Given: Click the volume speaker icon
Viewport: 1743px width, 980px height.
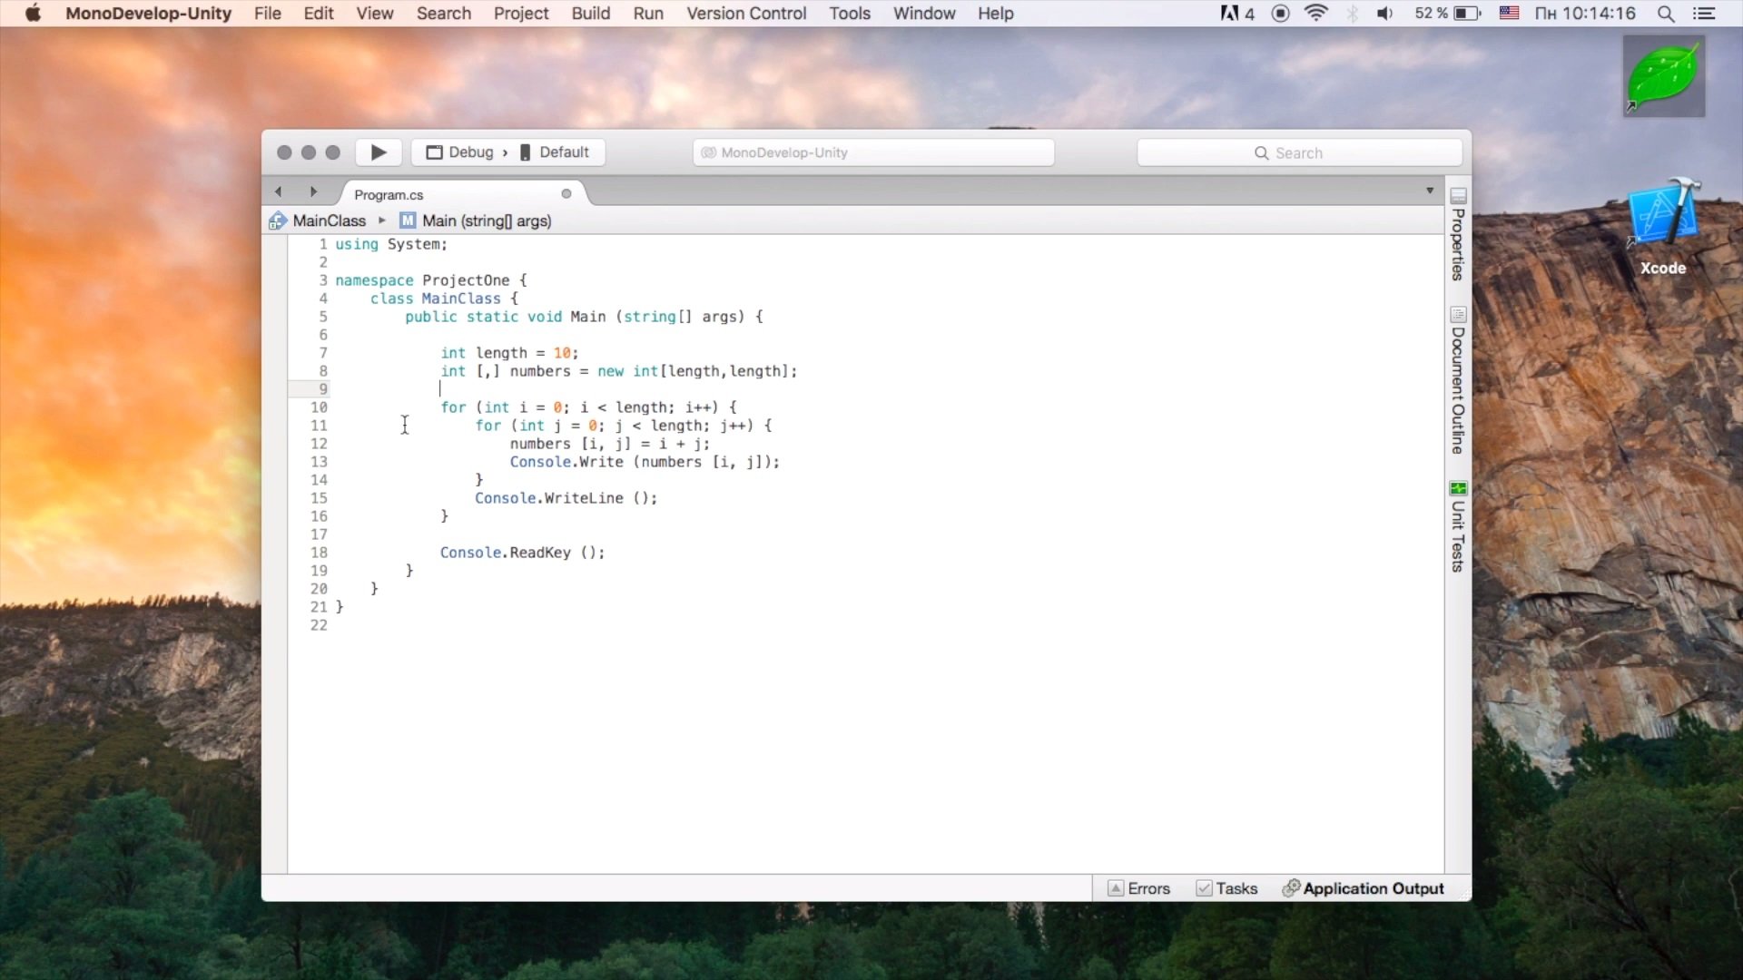Looking at the screenshot, I should [1384, 14].
